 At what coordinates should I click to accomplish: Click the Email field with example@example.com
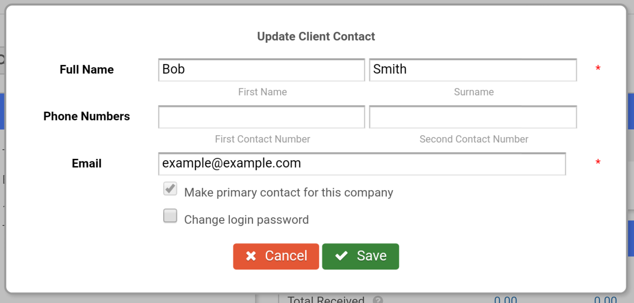tap(362, 164)
